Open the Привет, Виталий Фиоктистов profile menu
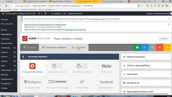 pyautogui.click(x=159, y=13)
